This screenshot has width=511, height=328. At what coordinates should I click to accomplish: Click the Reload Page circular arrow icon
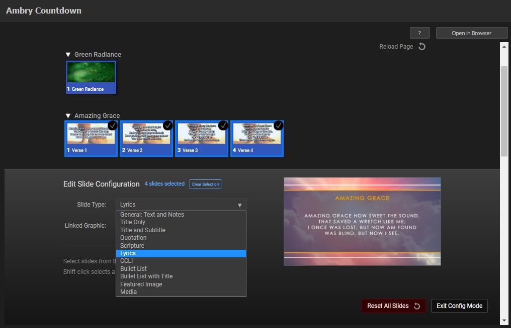click(x=422, y=47)
